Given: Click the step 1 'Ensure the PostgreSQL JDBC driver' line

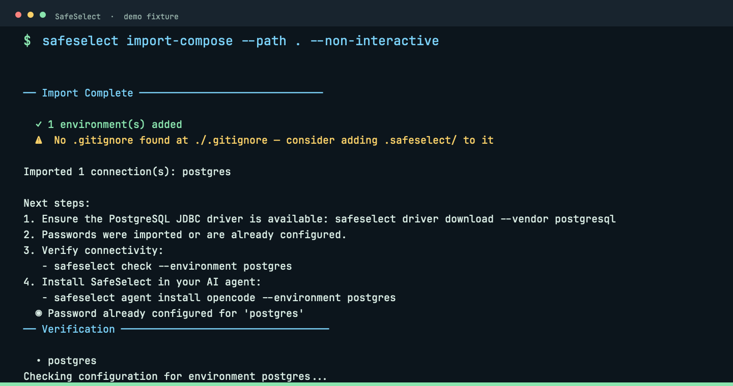Looking at the screenshot, I should pyautogui.click(x=320, y=219).
